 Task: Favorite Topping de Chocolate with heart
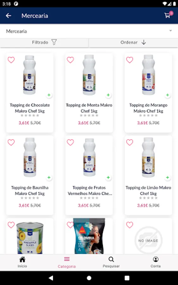tap(11, 60)
